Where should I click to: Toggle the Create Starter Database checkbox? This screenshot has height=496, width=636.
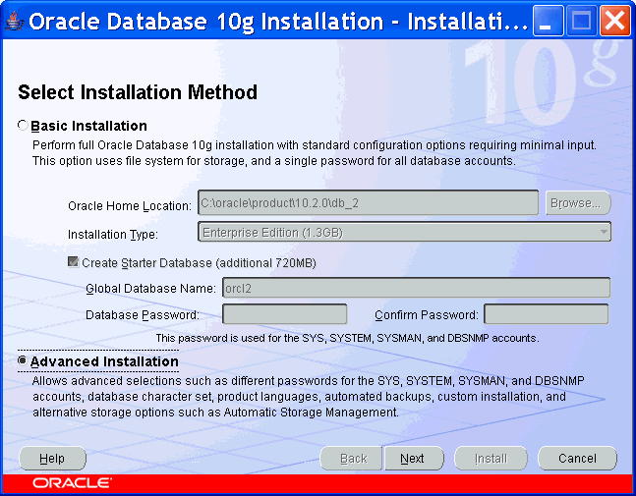[x=73, y=263]
